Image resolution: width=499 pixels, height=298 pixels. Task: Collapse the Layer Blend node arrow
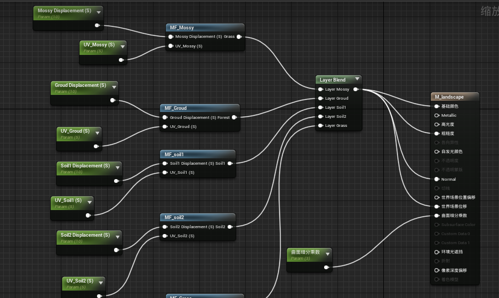coord(357,79)
